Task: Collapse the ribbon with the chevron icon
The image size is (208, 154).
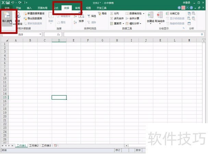Action: tap(187, 8)
